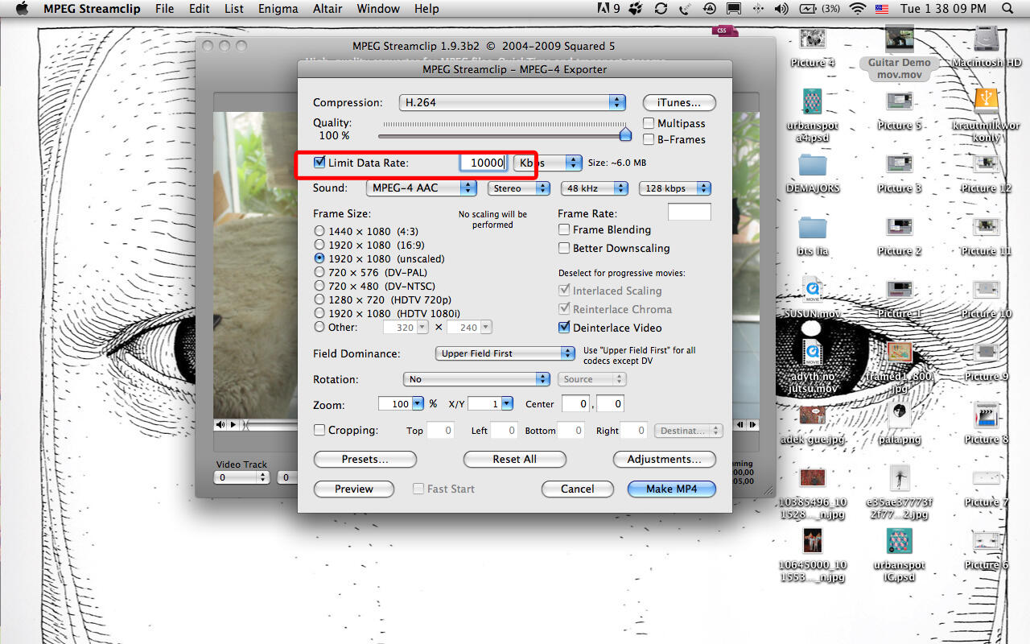Open the Compression dropdown showing H.264
Viewport: 1030px width, 644px height.
513,102
